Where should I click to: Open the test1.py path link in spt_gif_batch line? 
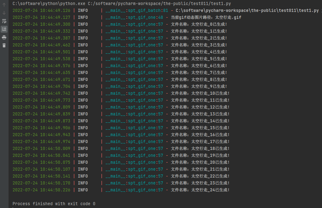pyautogui.click(x=247, y=10)
